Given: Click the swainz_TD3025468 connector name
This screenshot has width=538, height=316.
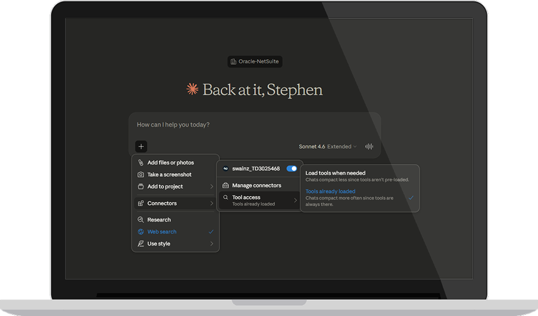Looking at the screenshot, I should coord(256,168).
